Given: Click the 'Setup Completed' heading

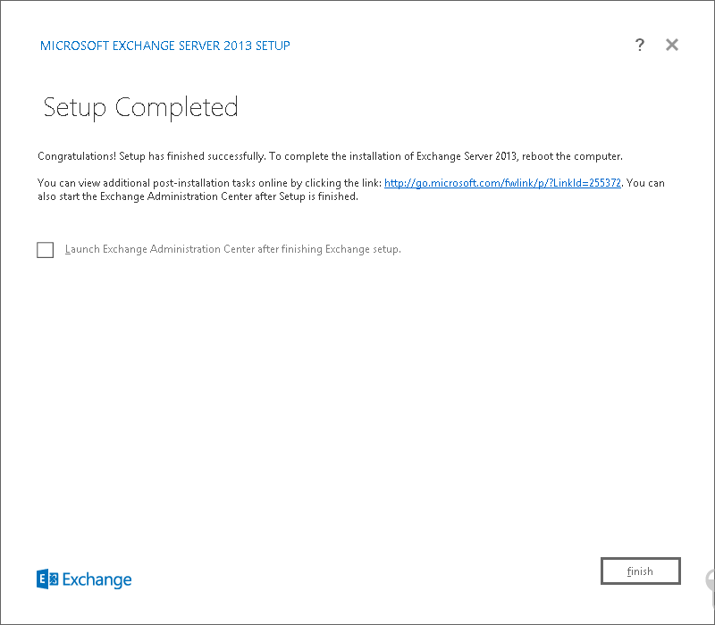Looking at the screenshot, I should (x=140, y=108).
